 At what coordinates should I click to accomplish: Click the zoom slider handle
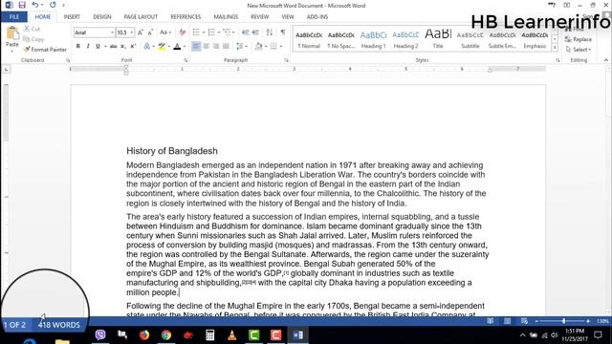[563, 321]
